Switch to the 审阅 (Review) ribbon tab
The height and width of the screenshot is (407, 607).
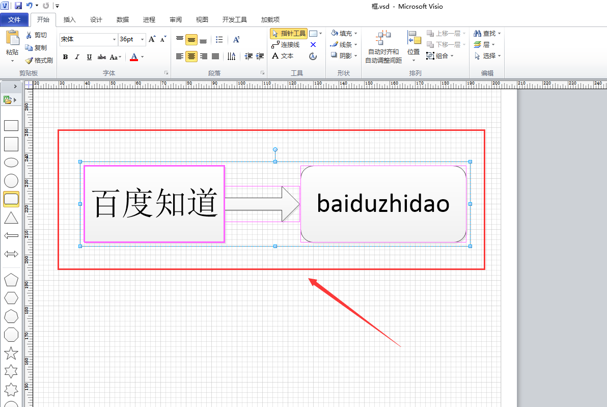point(175,20)
